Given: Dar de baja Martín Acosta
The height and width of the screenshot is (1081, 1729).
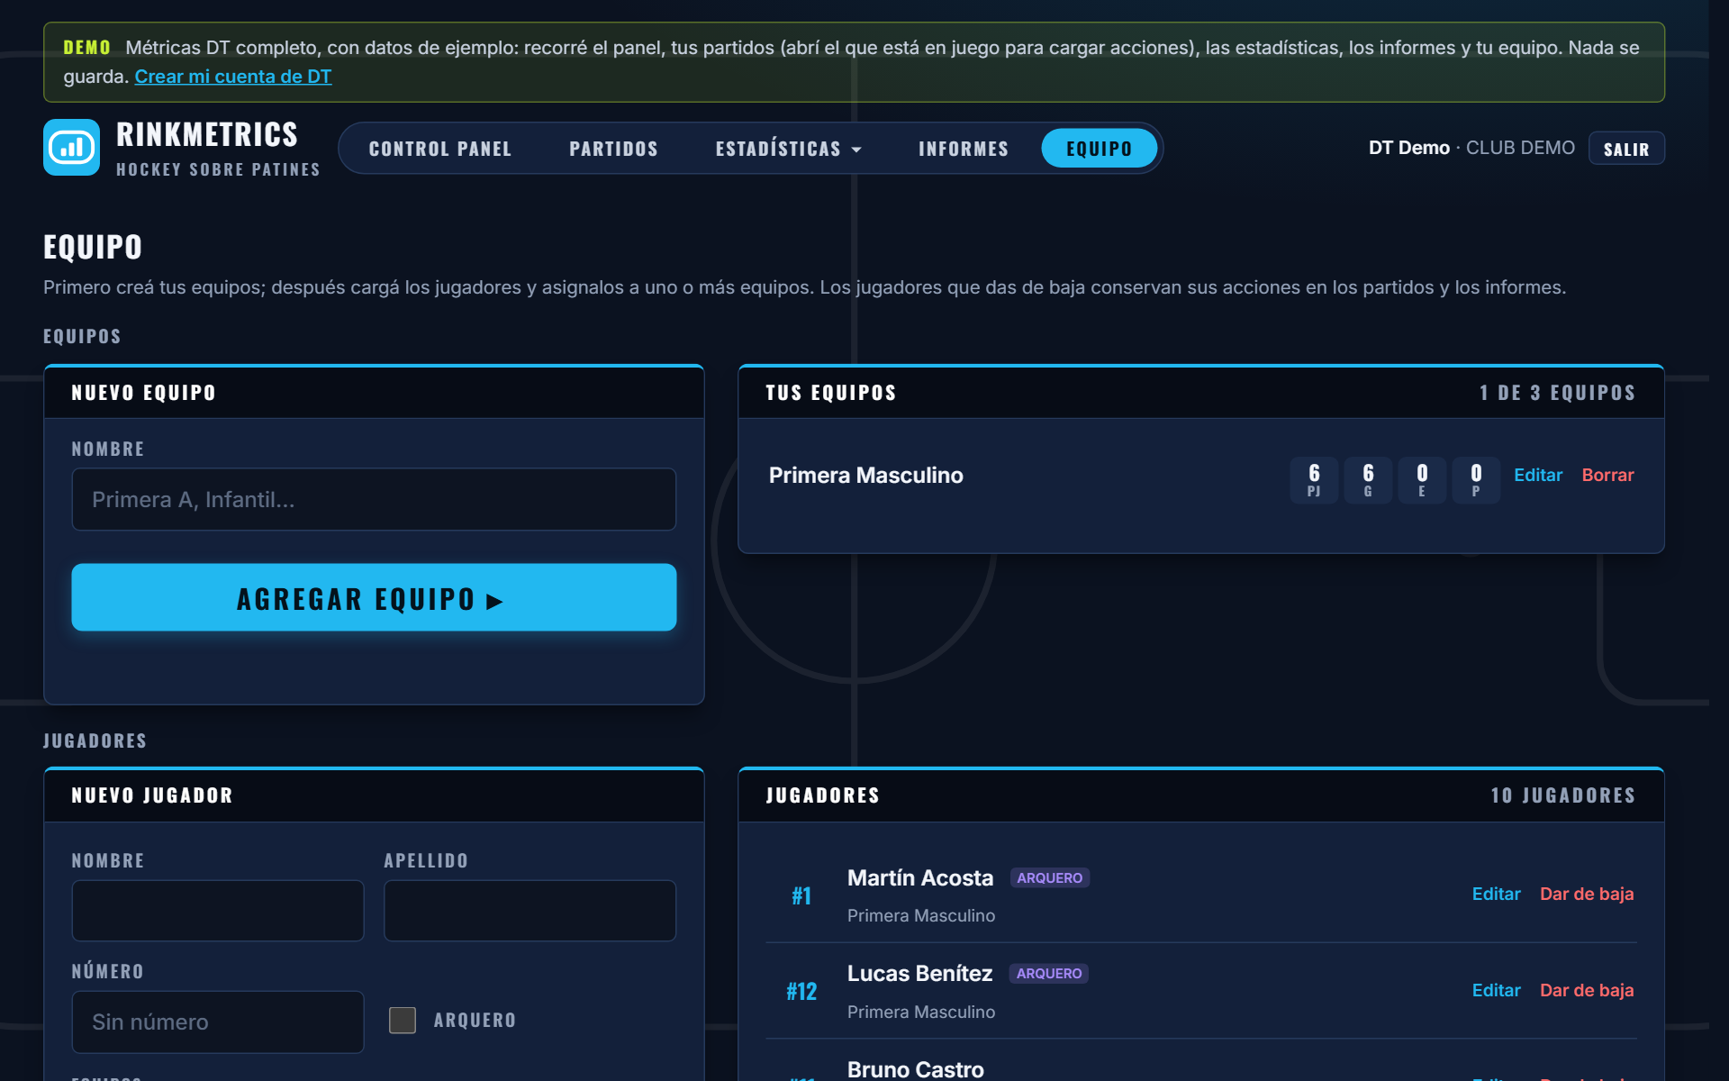Looking at the screenshot, I should (1587, 894).
